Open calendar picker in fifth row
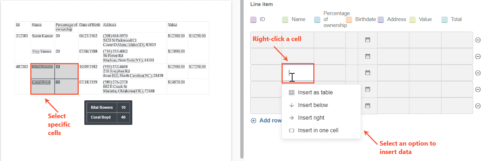The image size is (494, 161). tap(367, 106)
